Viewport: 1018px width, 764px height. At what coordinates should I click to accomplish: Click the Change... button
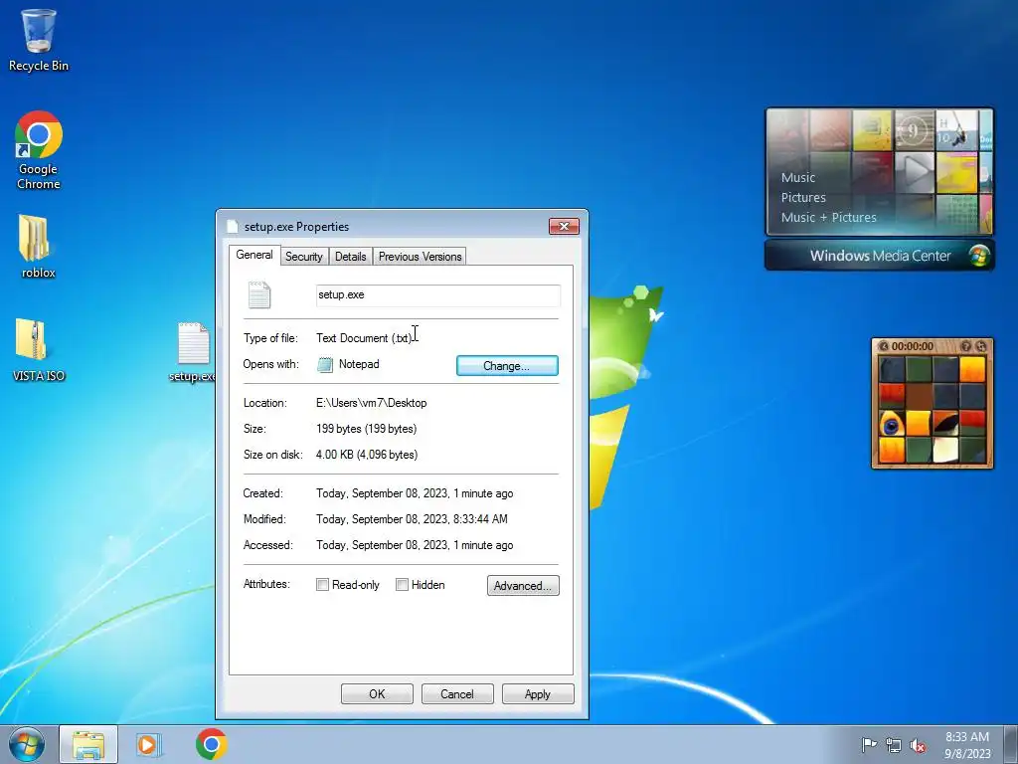[507, 366]
